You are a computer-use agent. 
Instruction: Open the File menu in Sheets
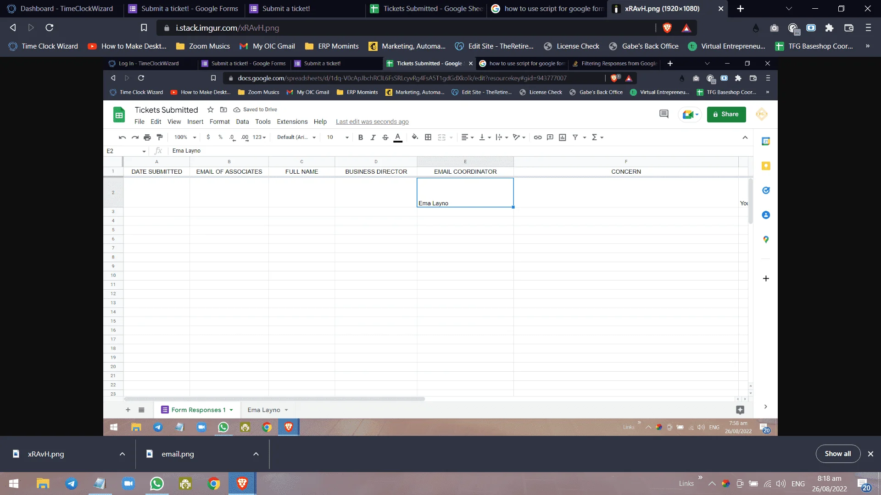pos(139,122)
